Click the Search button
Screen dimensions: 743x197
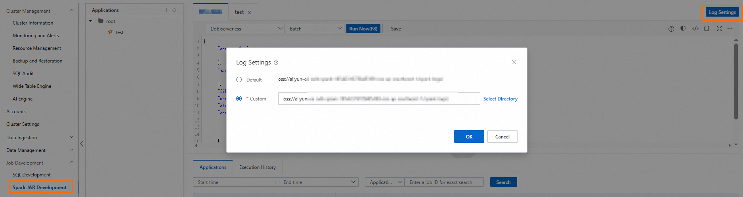pyautogui.click(x=503, y=182)
